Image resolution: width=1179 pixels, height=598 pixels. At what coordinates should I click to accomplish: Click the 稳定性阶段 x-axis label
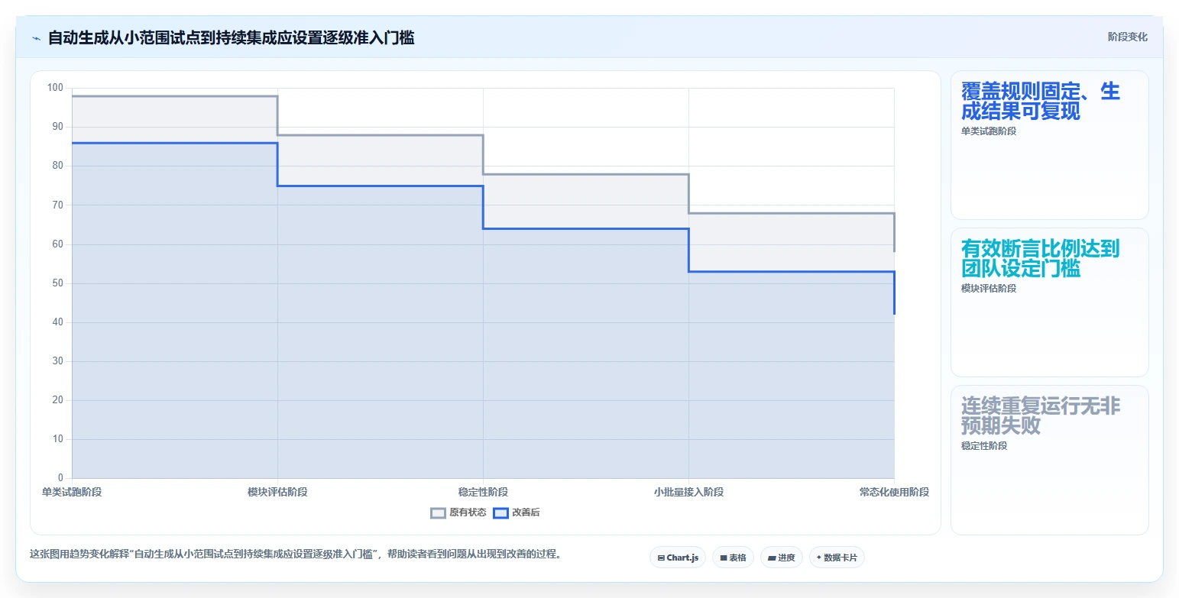coord(483,492)
